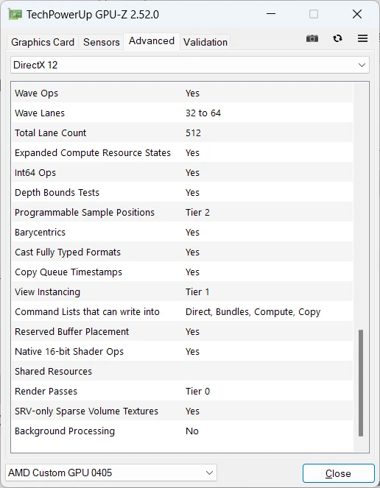Close the window with the X button

click(357, 14)
